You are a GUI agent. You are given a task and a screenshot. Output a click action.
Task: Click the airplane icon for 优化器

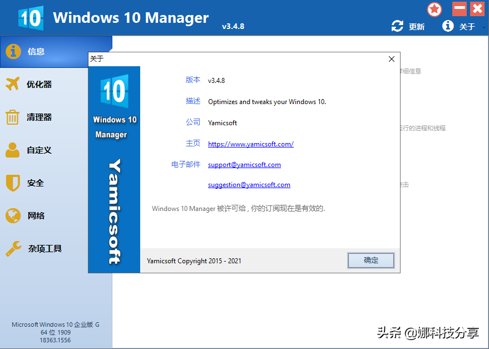[x=12, y=83]
